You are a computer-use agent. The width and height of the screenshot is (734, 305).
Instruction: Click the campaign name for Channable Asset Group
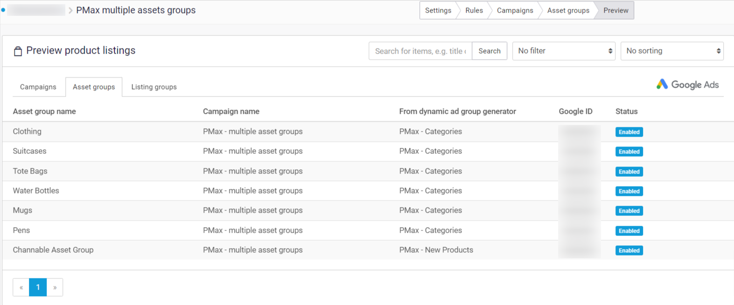pos(253,250)
